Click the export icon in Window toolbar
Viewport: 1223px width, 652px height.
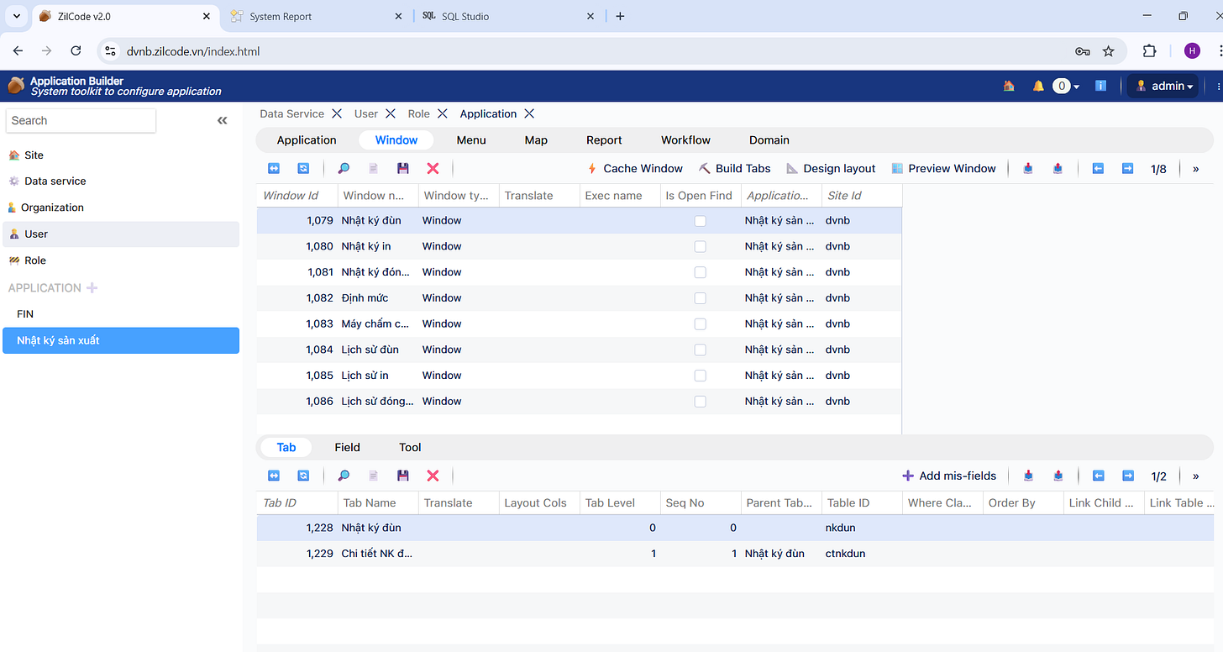(1058, 168)
